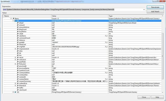Image resolution: width=166 pixels, height=101 pixels.
Task: Click the value 19386 of commentCount
Action: [54, 38]
